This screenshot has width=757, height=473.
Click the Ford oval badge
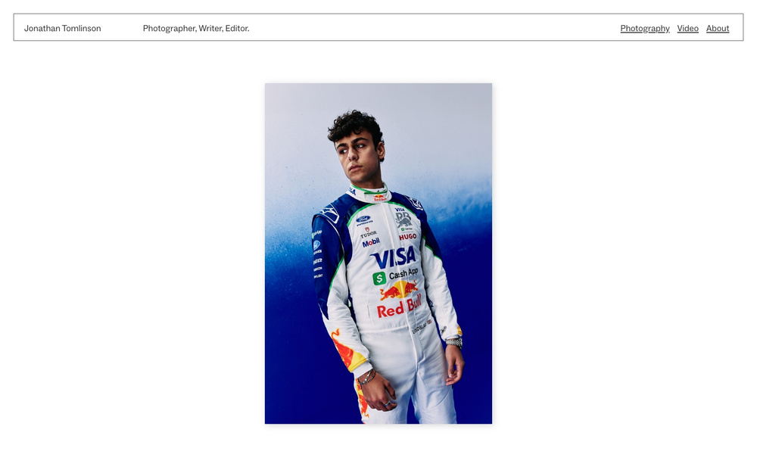[363, 219]
